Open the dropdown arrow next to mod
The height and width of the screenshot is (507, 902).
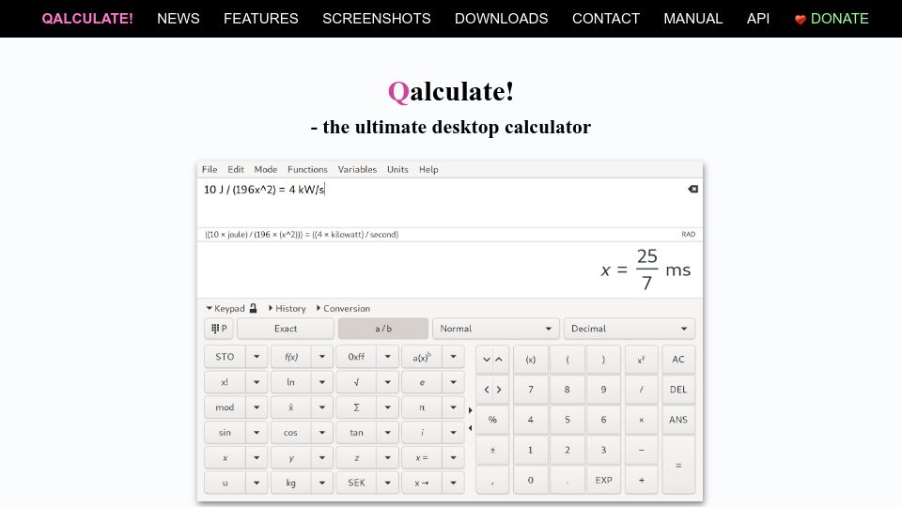(257, 407)
